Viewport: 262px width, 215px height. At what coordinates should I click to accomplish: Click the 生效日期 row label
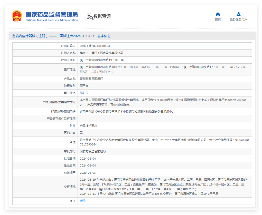pyautogui.click(x=70, y=165)
